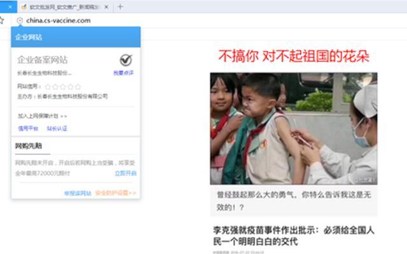Viewport: 407px width, 254px height.
Task: Expand 加入上网保障计划 >> link
Action: click(43, 116)
